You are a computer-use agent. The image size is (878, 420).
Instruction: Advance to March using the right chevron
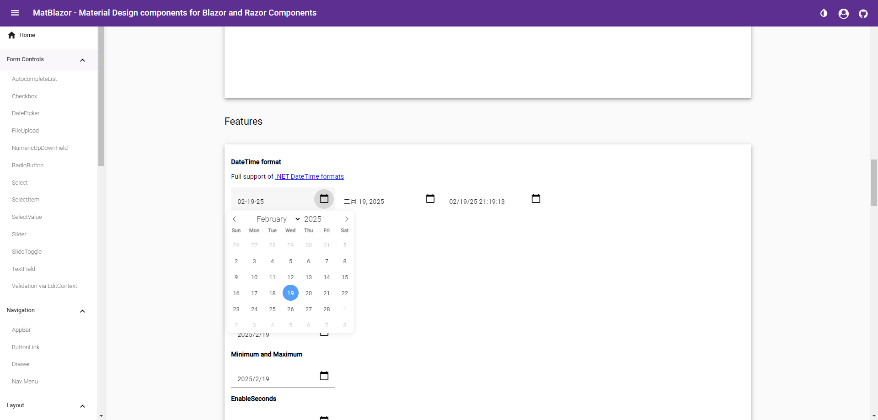(x=347, y=219)
